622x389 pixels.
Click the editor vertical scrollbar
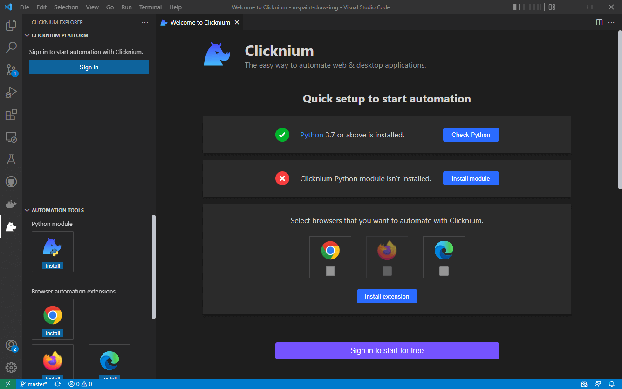tap(620, 109)
